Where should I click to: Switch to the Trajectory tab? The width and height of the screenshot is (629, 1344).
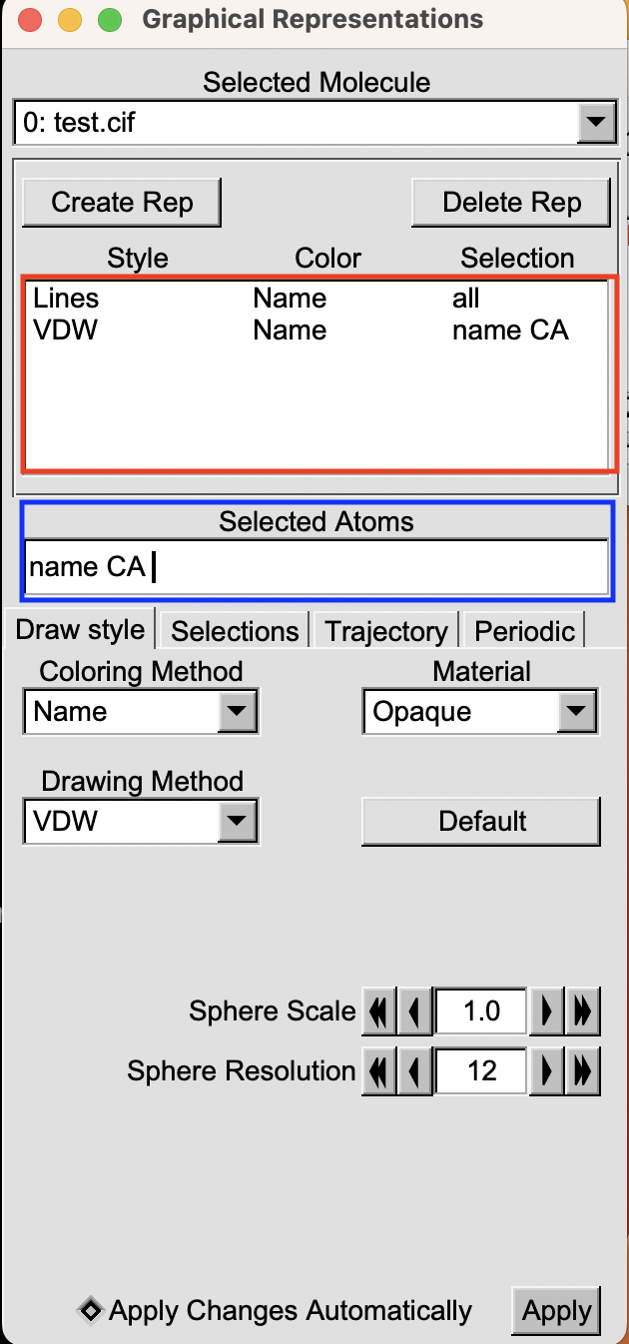click(x=385, y=630)
